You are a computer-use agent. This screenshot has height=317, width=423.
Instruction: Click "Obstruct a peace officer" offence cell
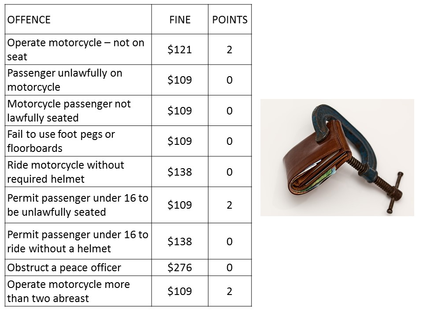point(64,268)
